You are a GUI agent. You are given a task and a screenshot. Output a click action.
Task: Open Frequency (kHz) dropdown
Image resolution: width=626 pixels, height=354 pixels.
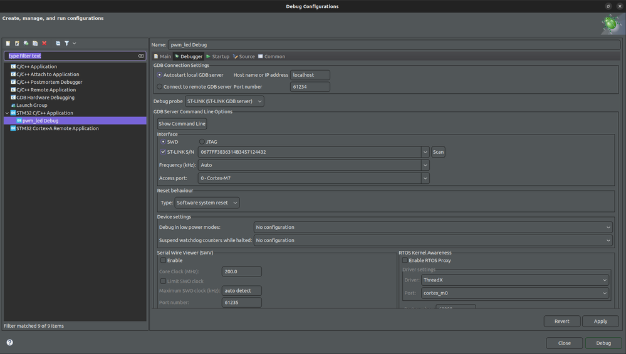[x=425, y=165]
